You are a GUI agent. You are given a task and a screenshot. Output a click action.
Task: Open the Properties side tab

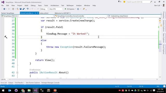click(164, 15)
